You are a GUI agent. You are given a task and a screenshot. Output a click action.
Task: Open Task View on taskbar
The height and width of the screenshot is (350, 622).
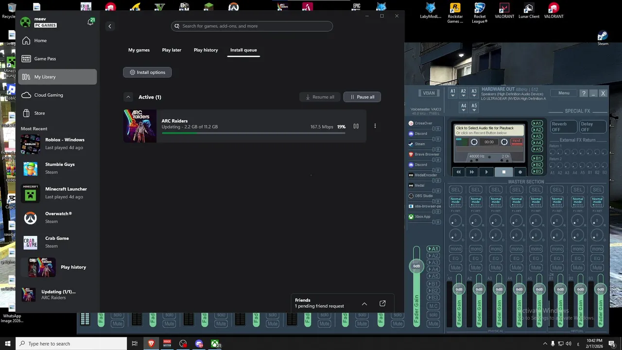click(135, 344)
